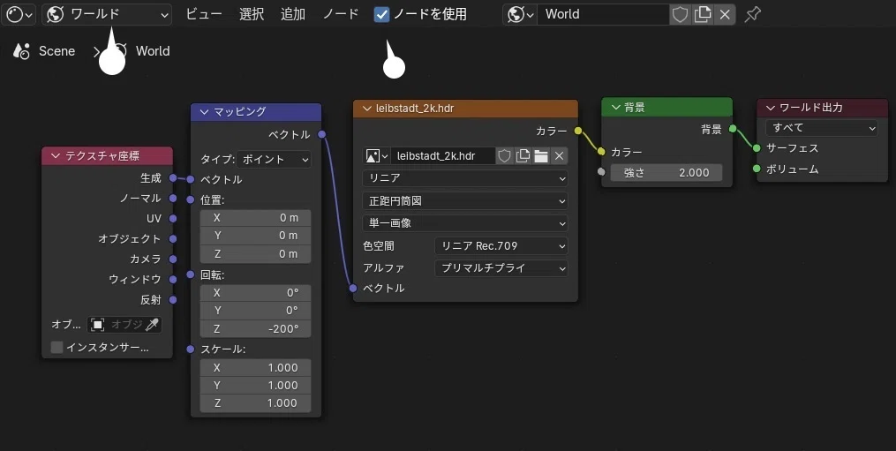Screen dimensions: 896x451
Task: Toggle the ノードを使用 checkbox
Action: [x=381, y=15]
